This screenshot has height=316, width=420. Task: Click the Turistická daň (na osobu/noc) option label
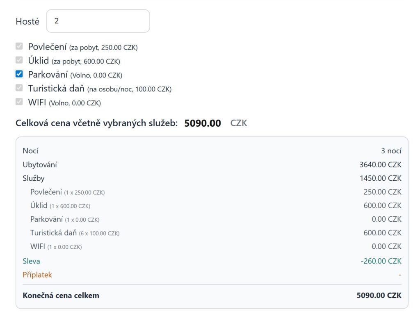coord(100,89)
